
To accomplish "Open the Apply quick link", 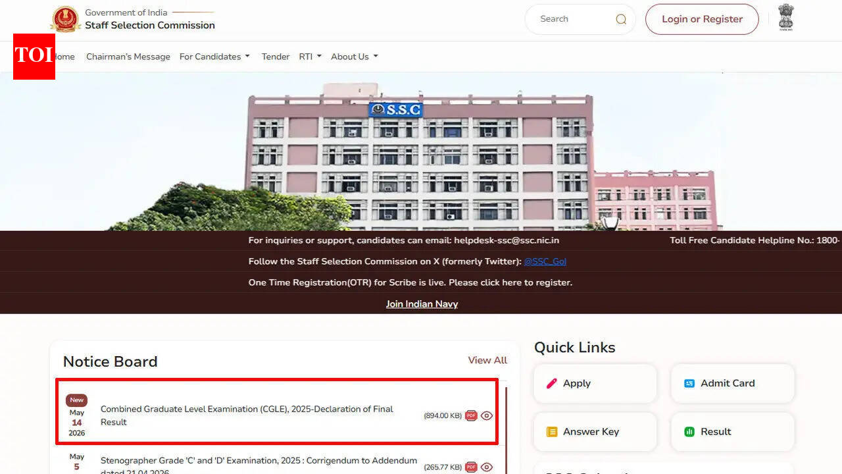I will click(595, 383).
